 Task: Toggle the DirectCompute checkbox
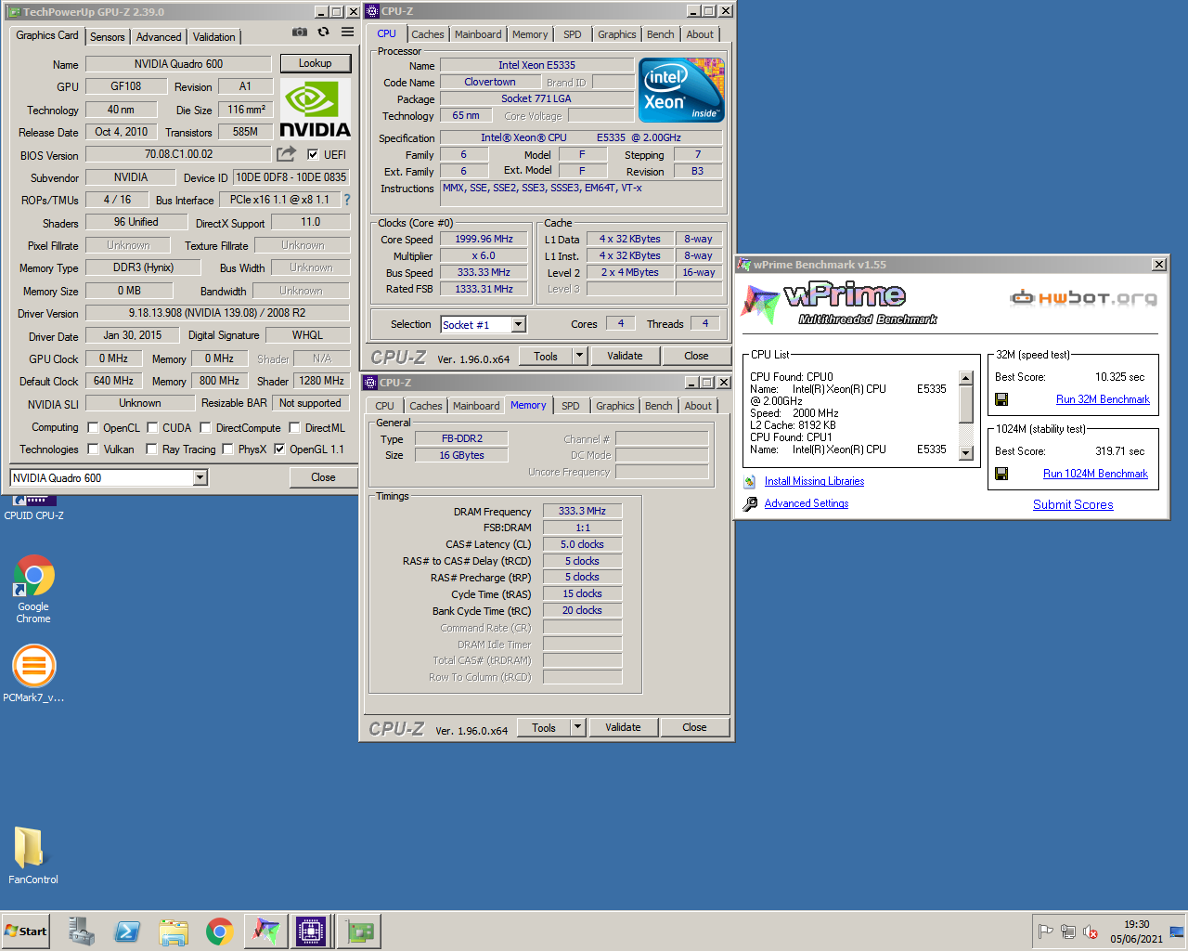(x=205, y=428)
